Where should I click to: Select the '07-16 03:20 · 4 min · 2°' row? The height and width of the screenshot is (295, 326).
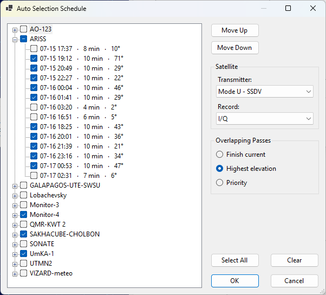pos(79,107)
